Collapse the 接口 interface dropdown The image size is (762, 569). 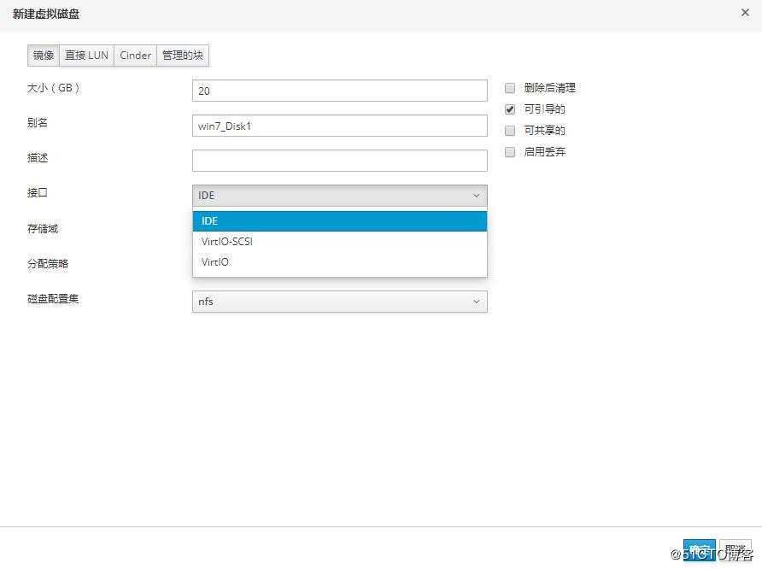pos(340,196)
